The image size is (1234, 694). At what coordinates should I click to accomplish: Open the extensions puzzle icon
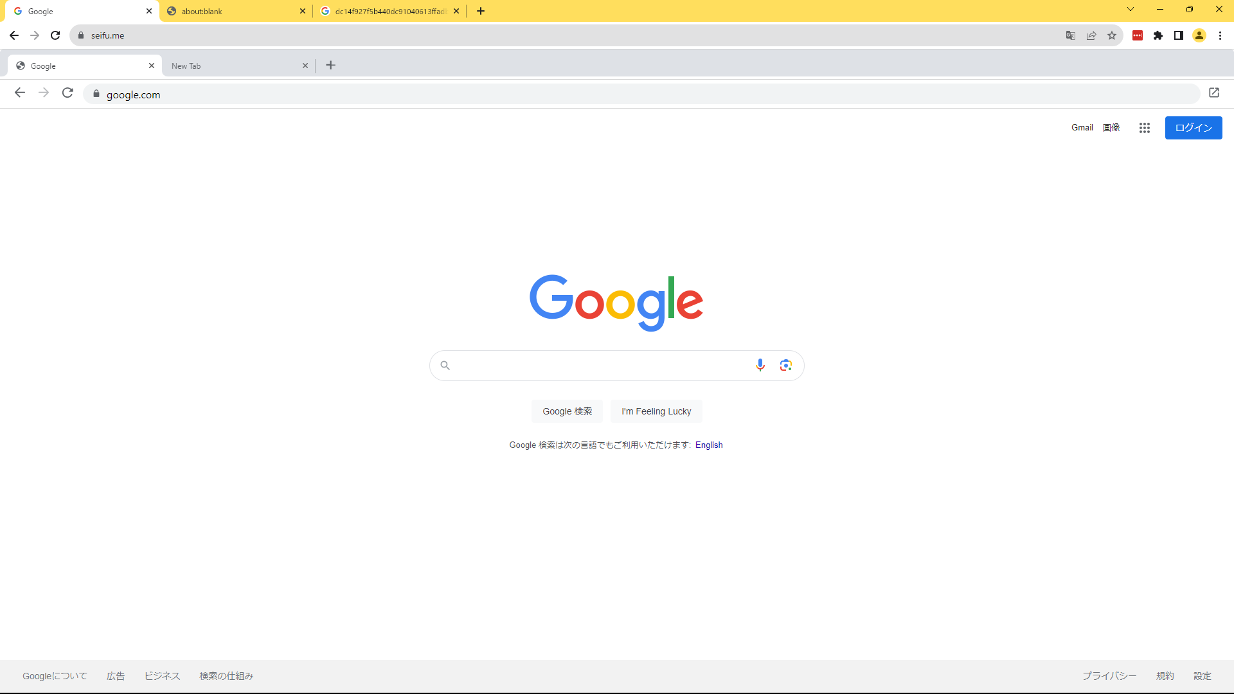click(1158, 35)
